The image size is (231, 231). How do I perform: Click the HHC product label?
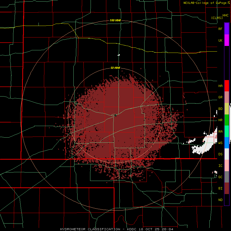tap(226, 15)
